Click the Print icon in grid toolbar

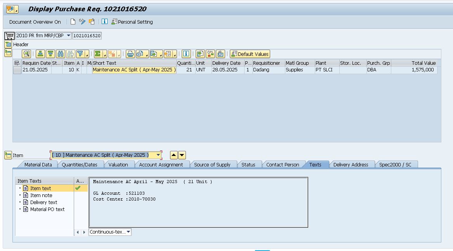click(130, 54)
